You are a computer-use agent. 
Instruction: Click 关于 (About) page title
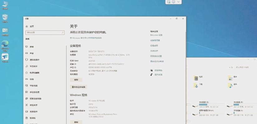tap(74, 26)
